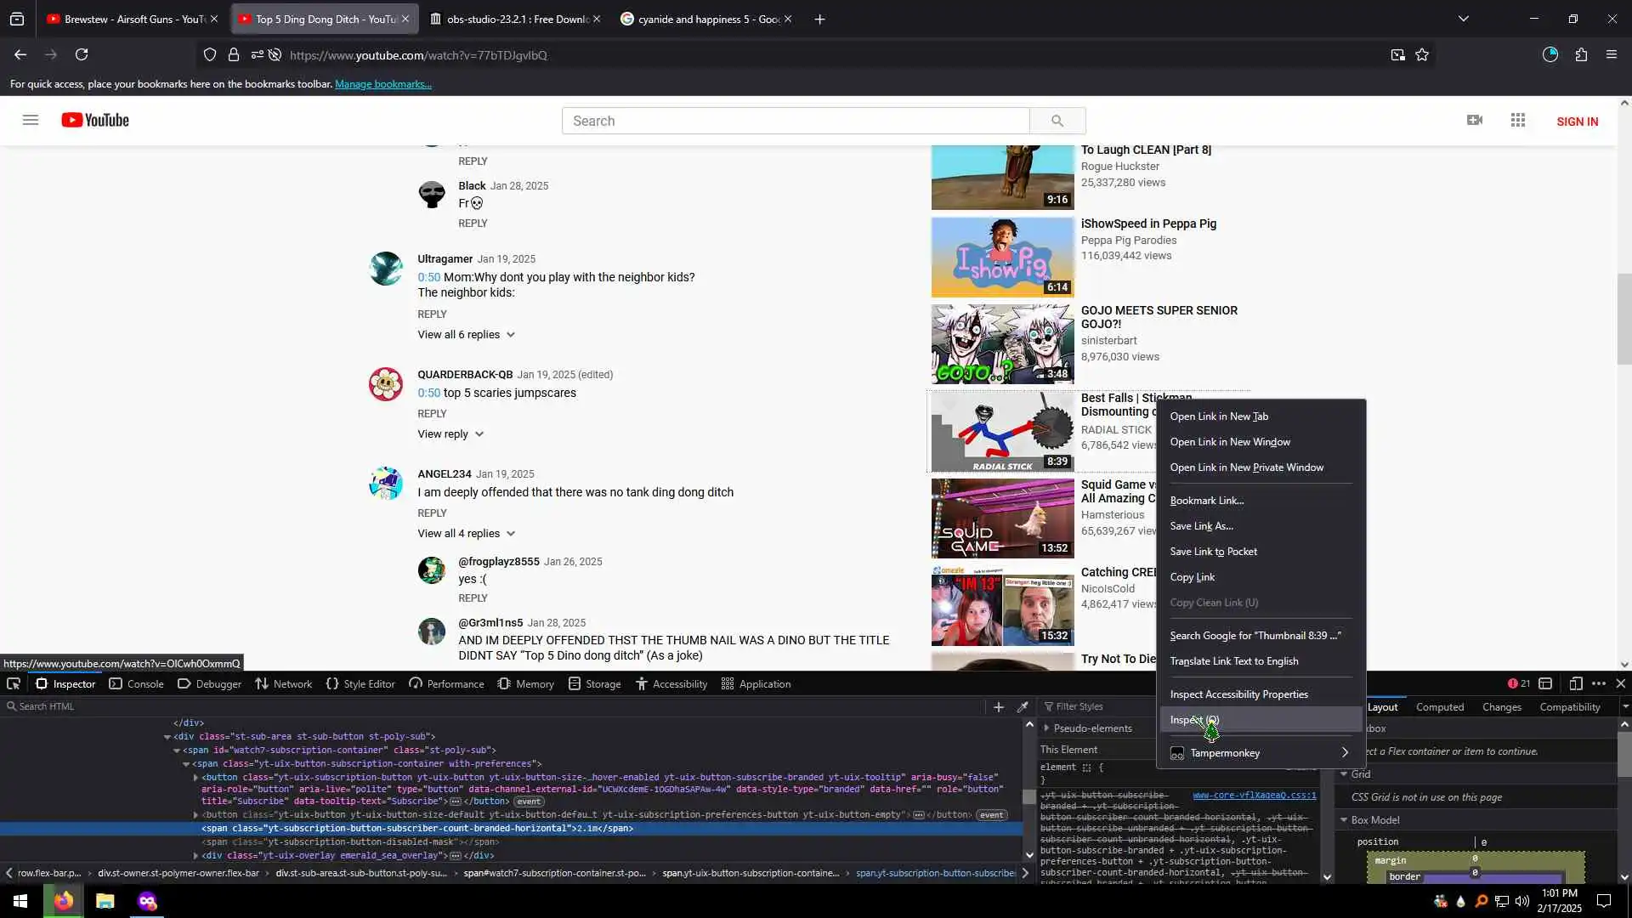Open the iShowSpeed in Peppa Pig thumbnail
The height and width of the screenshot is (918, 1632).
(1002, 258)
